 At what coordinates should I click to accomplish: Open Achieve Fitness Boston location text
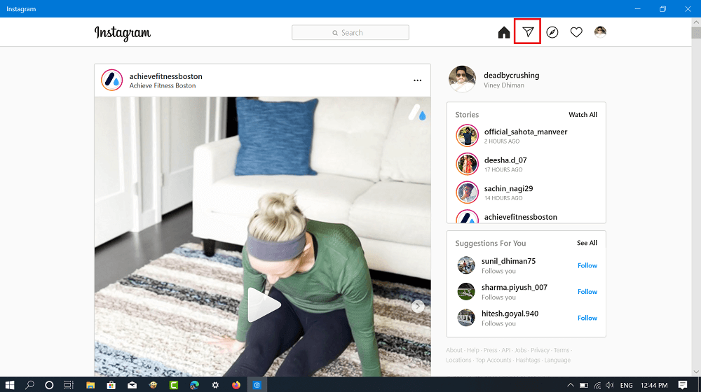[x=163, y=85]
